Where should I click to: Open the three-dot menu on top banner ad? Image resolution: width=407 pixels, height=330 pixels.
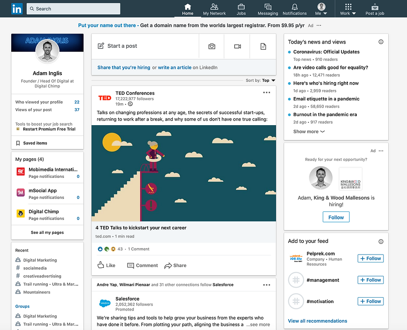tap(319, 25)
